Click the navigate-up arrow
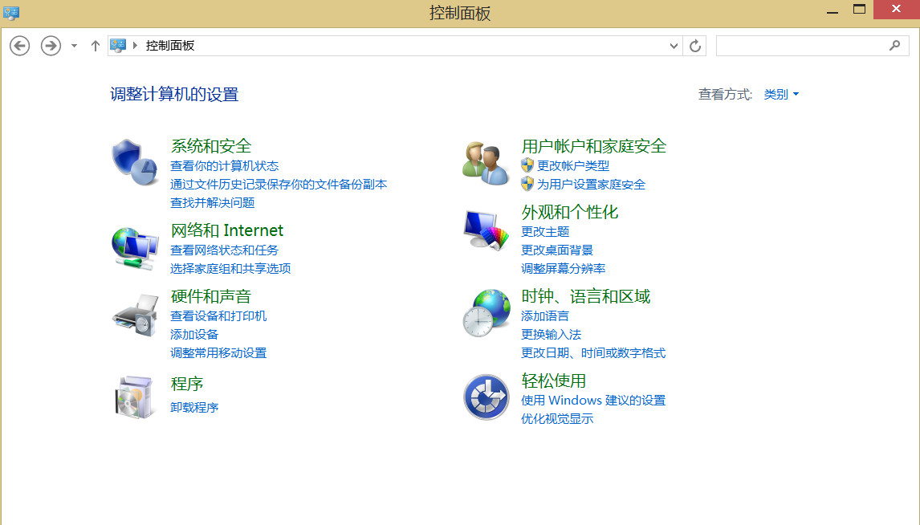 pos(95,46)
